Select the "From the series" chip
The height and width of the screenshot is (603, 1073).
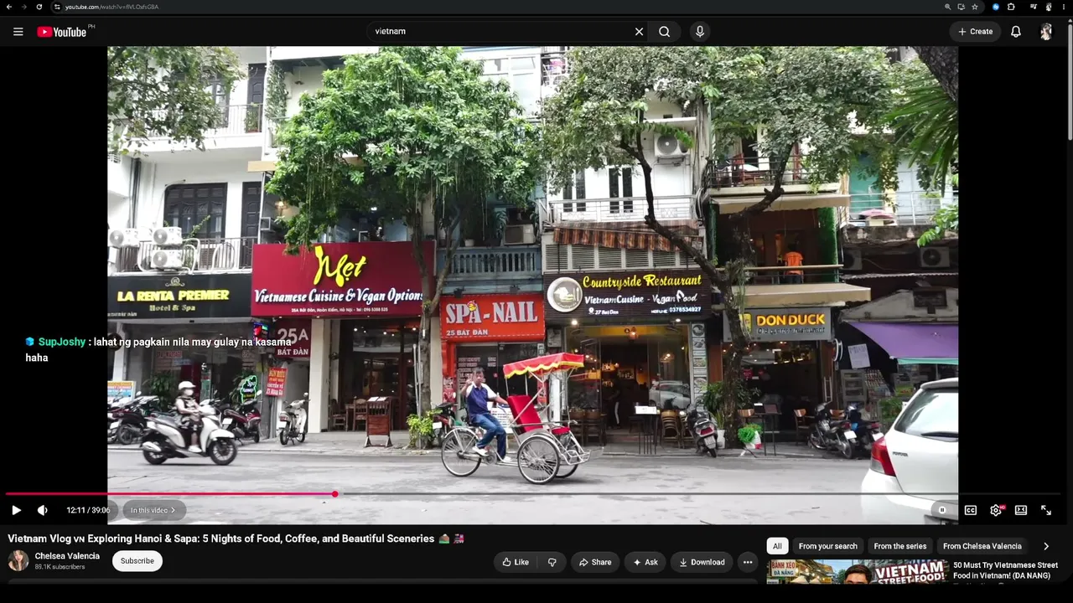900,546
